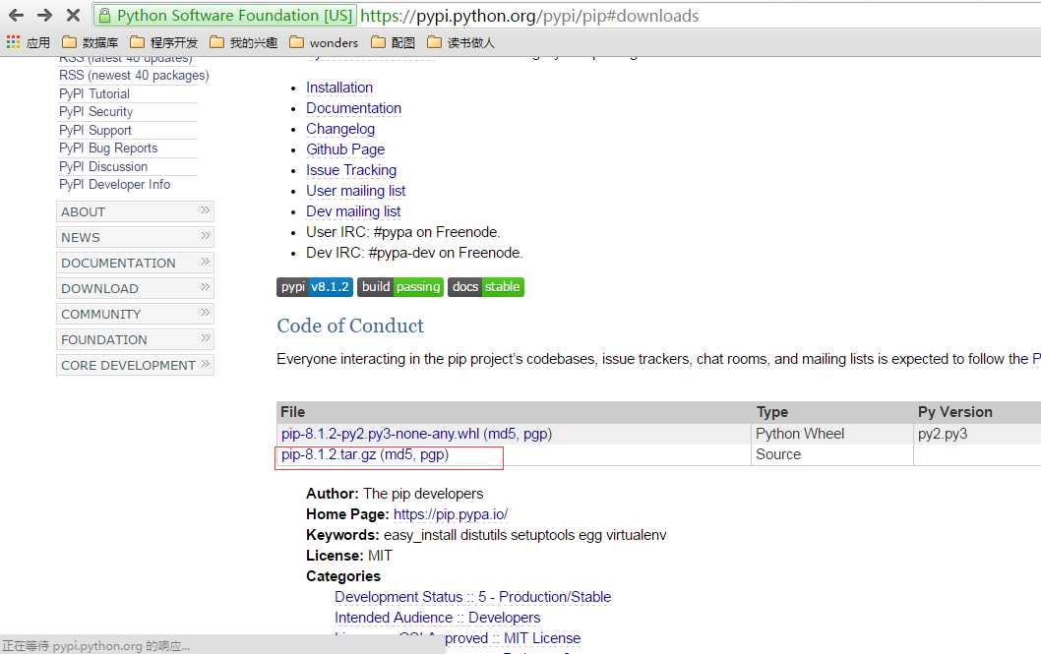Expand the NEWS sidebar section

pyautogui.click(x=136, y=237)
